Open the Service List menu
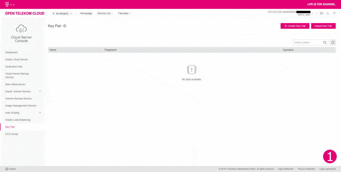The height and width of the screenshot is (172, 341). (x=105, y=13)
